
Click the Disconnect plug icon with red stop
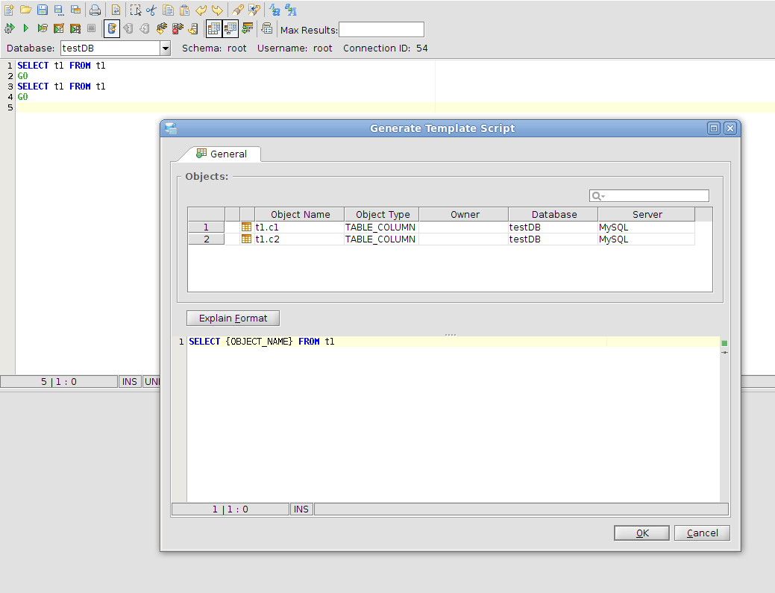tap(178, 28)
